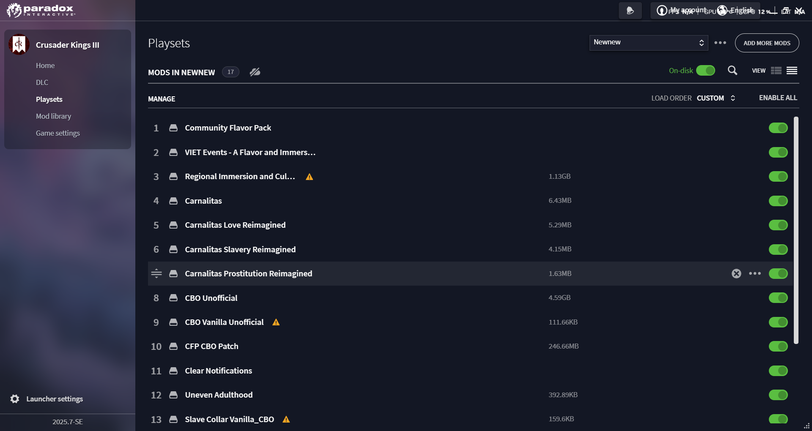Click the language globe icon

[x=722, y=10]
